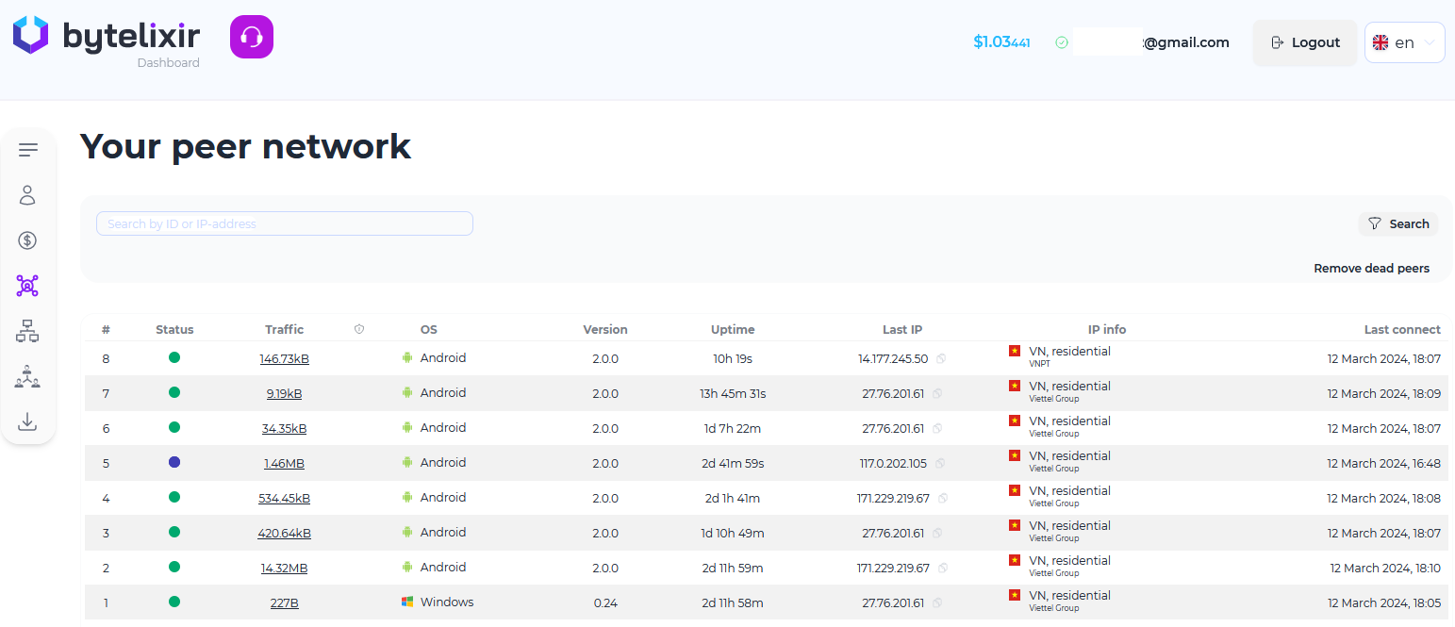Open the profile icon in sidebar

pos(27,195)
